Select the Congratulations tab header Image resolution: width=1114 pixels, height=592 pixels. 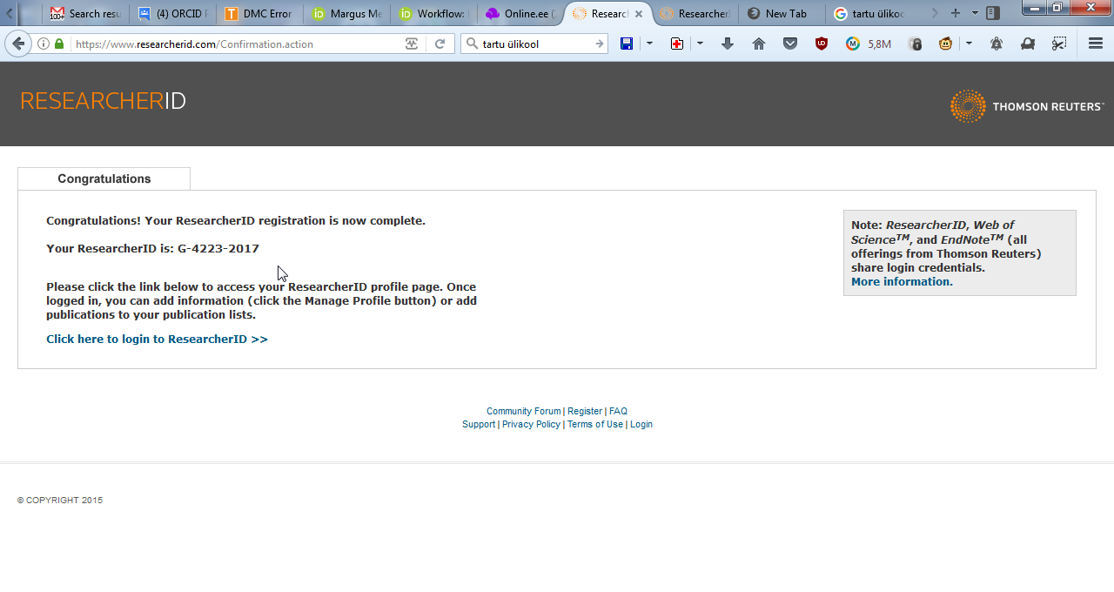(x=104, y=178)
